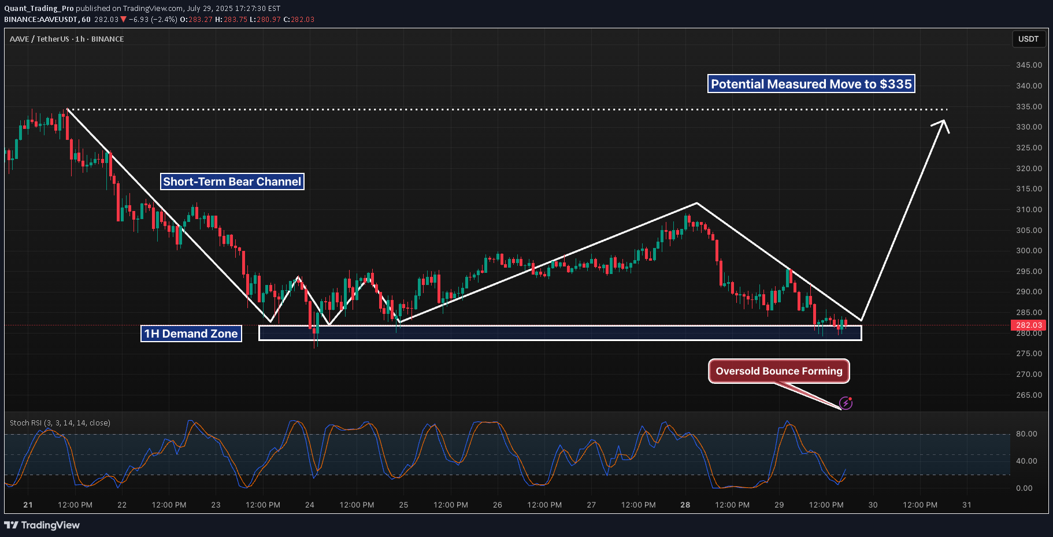Click the date label 28 on time axis
Screen dimensions: 1053x537
pos(685,505)
